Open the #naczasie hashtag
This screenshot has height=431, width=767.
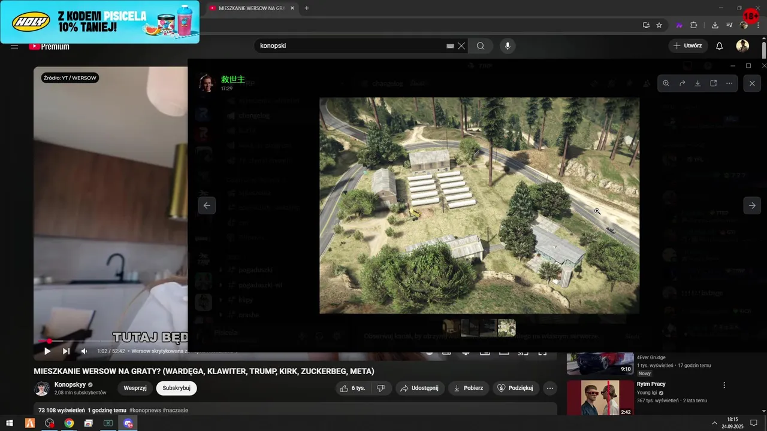pos(176,411)
